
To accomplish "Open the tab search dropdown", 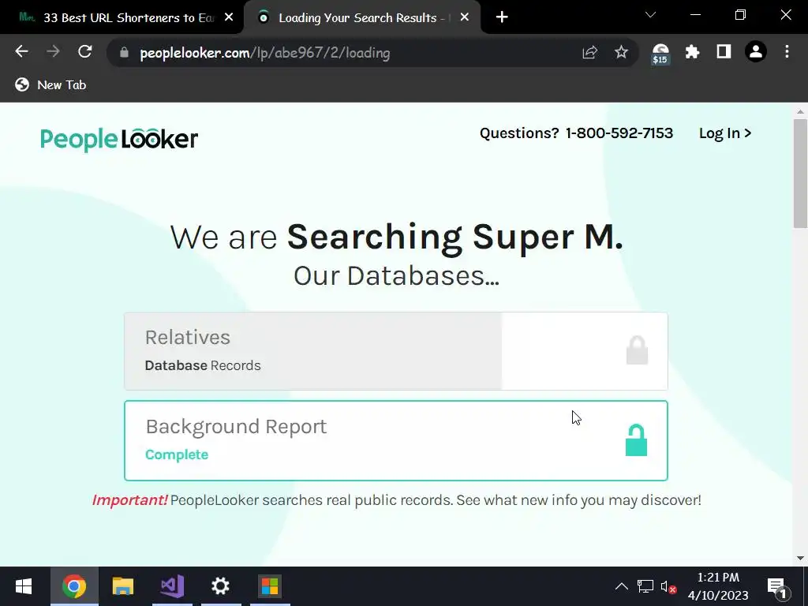I will tap(650, 15).
